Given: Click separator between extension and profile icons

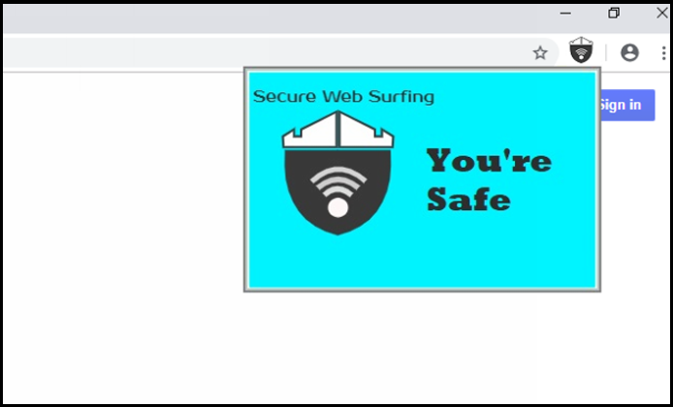Looking at the screenshot, I should coord(606,52).
